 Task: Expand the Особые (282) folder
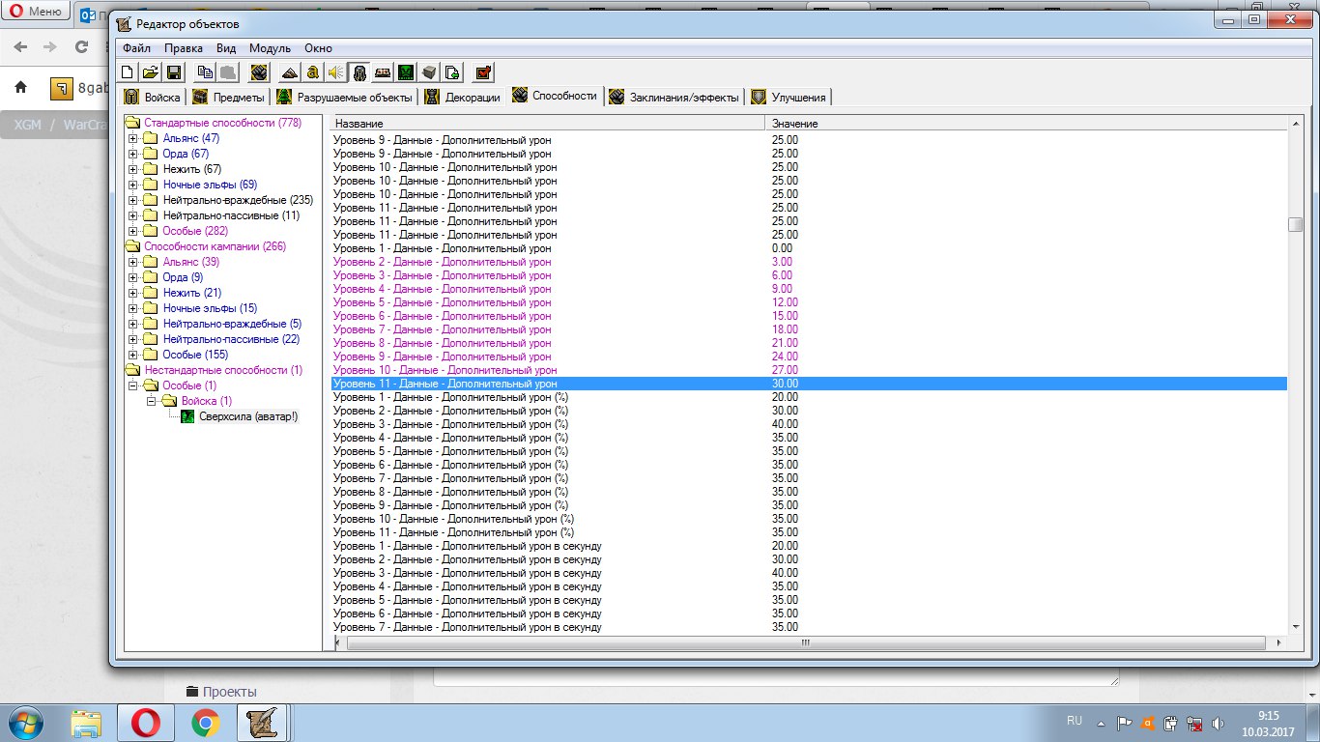point(133,231)
